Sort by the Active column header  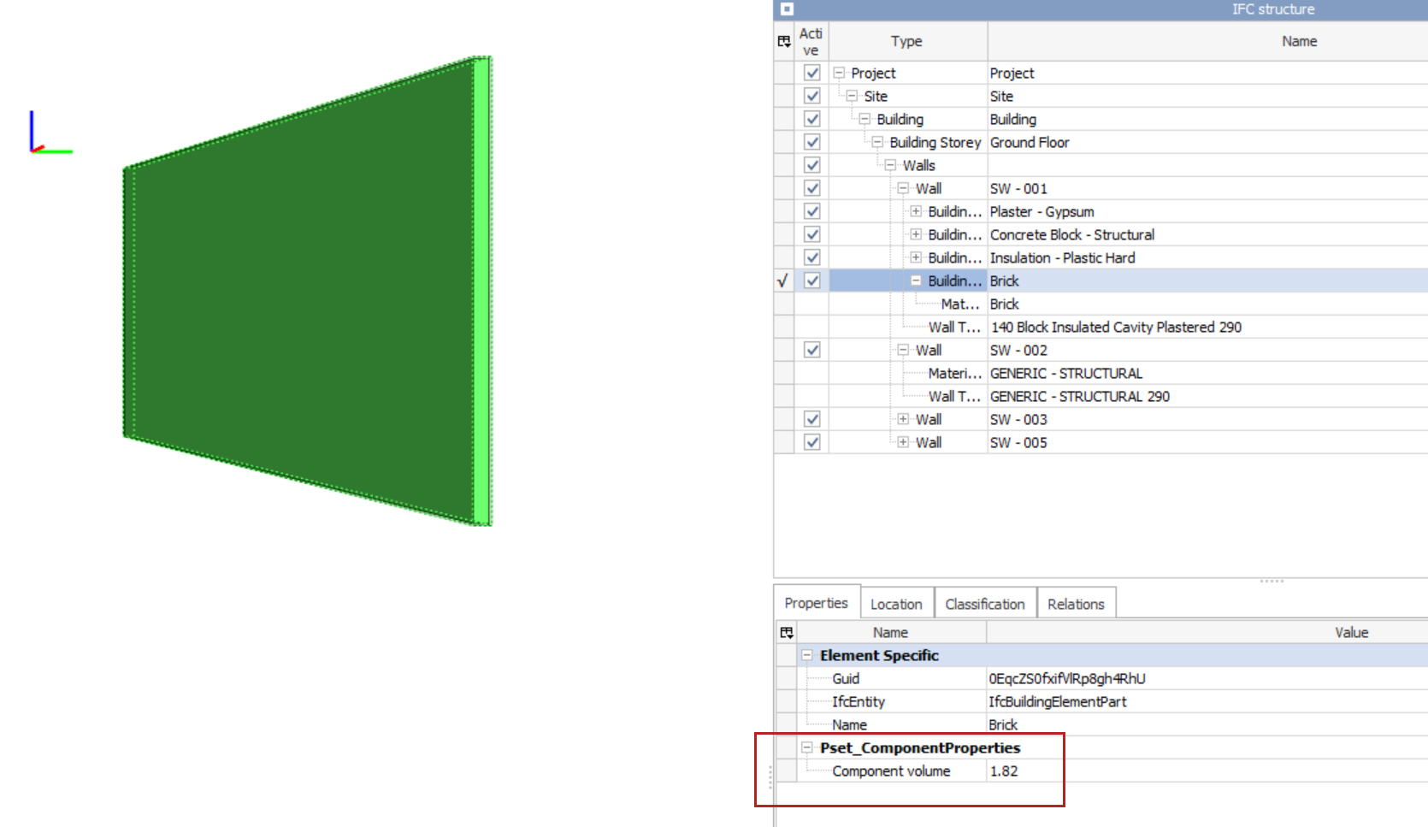tap(811, 41)
